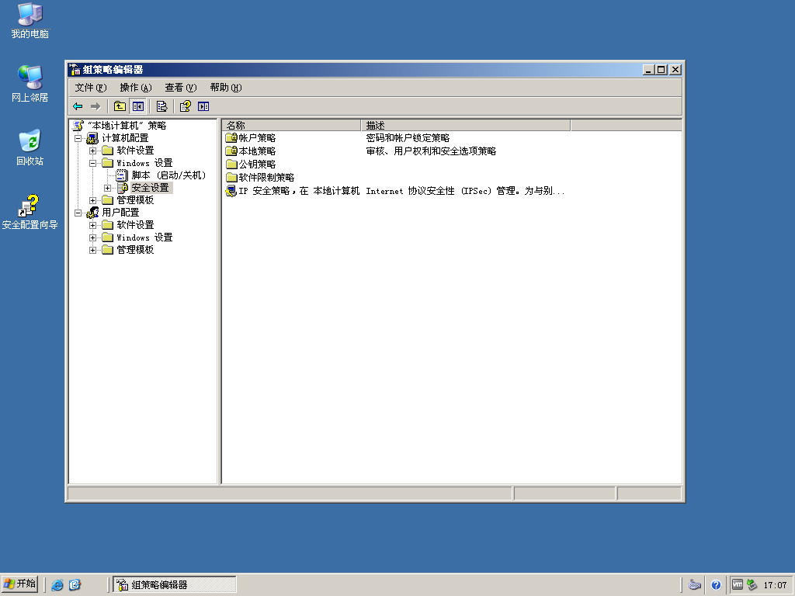Select 用户配置 tree label
Image resolution: width=795 pixels, height=596 pixels.
[120, 213]
